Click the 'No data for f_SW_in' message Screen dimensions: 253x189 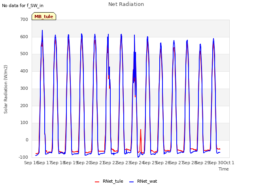click(x=23, y=6)
